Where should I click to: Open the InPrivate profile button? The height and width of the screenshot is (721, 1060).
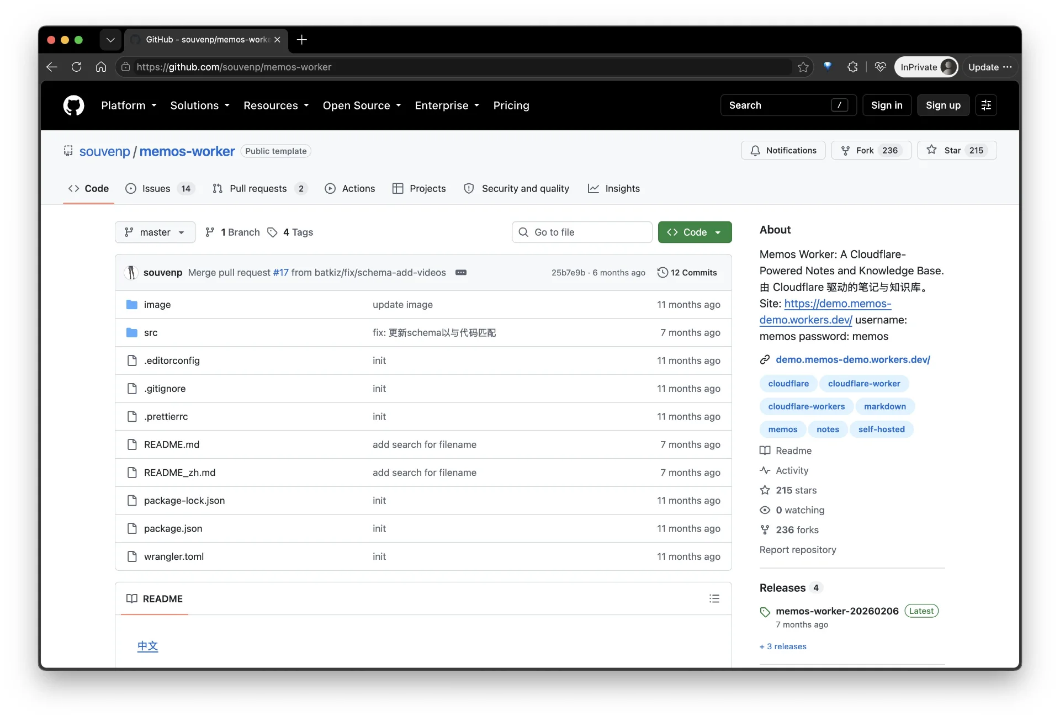pos(926,67)
